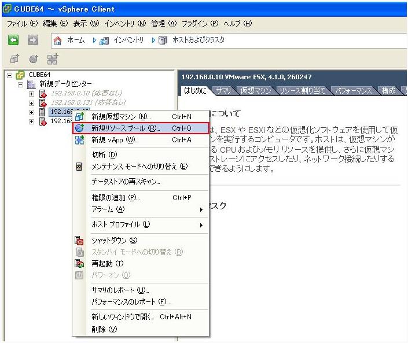Screen dimensions: 408x343
Task: Choose 再起動 (T) entry
Action: tap(141, 263)
